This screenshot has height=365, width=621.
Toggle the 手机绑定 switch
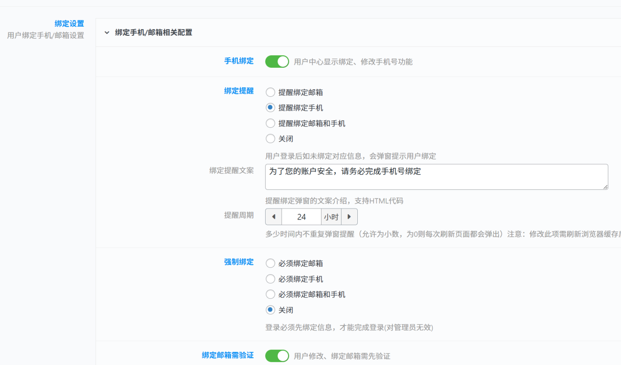[x=277, y=62]
